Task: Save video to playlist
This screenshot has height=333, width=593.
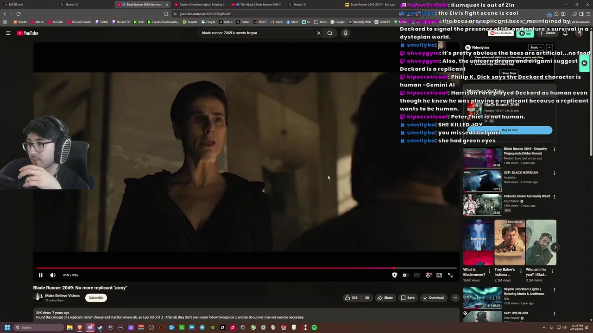Action: [x=408, y=298]
